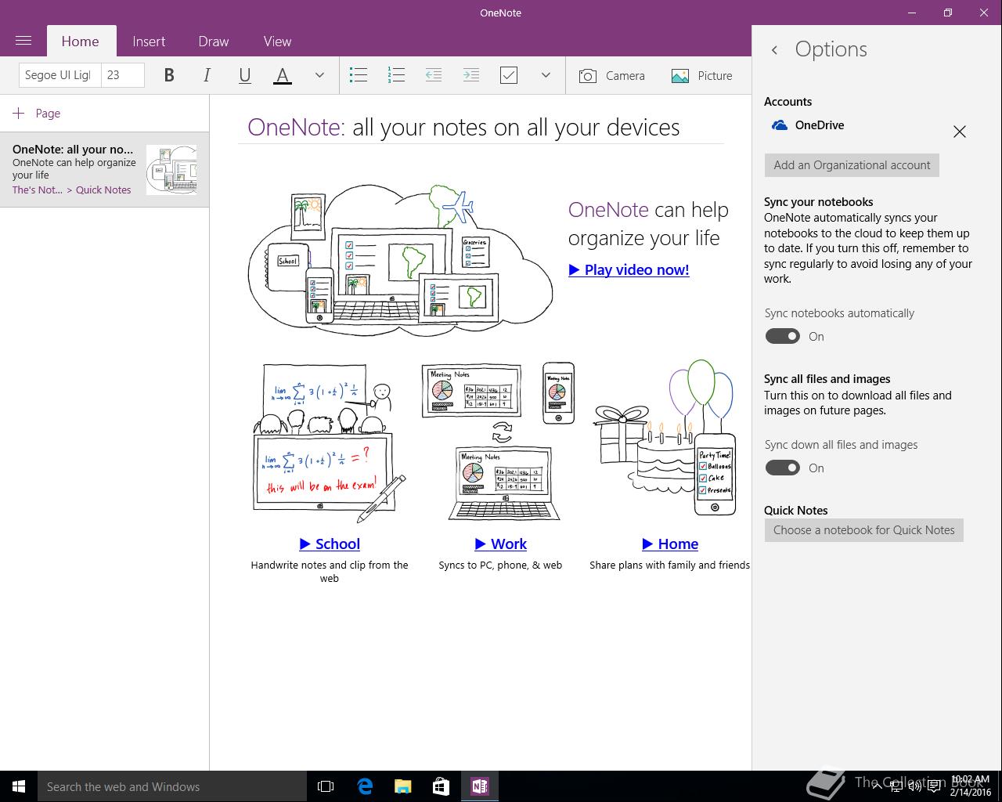Select the OneNote page in the page list
Viewport: 1002px width, 802px height.
pyautogui.click(x=104, y=169)
